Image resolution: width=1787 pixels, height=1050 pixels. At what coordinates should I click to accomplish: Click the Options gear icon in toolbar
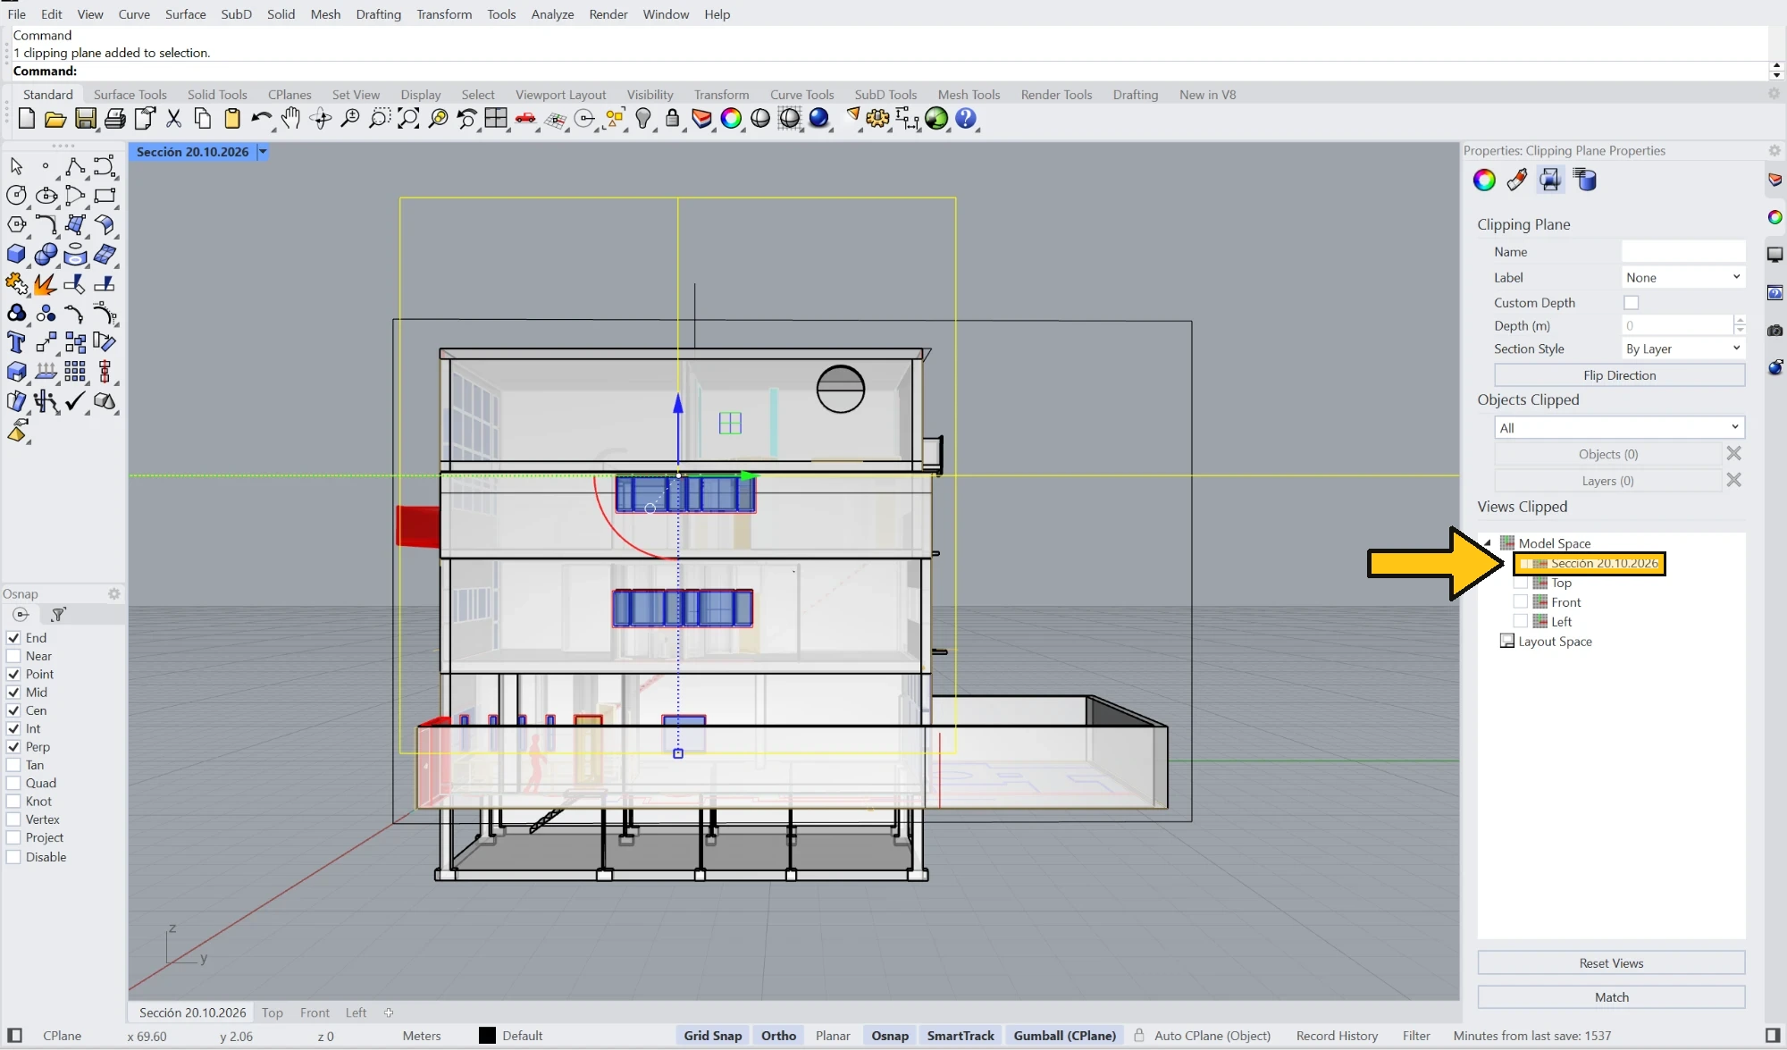(877, 119)
